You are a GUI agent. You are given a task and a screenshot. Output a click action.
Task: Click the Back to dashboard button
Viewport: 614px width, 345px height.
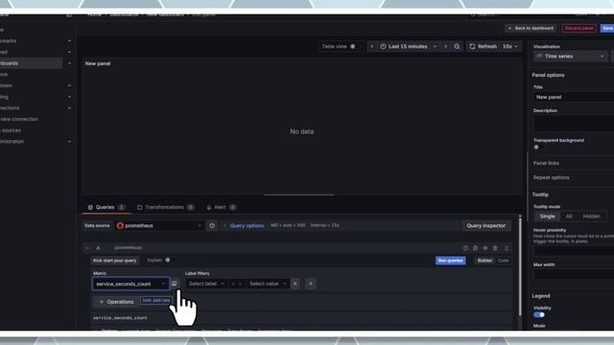[531, 28]
